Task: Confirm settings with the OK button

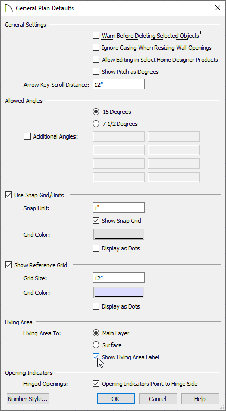Action: click(116, 399)
